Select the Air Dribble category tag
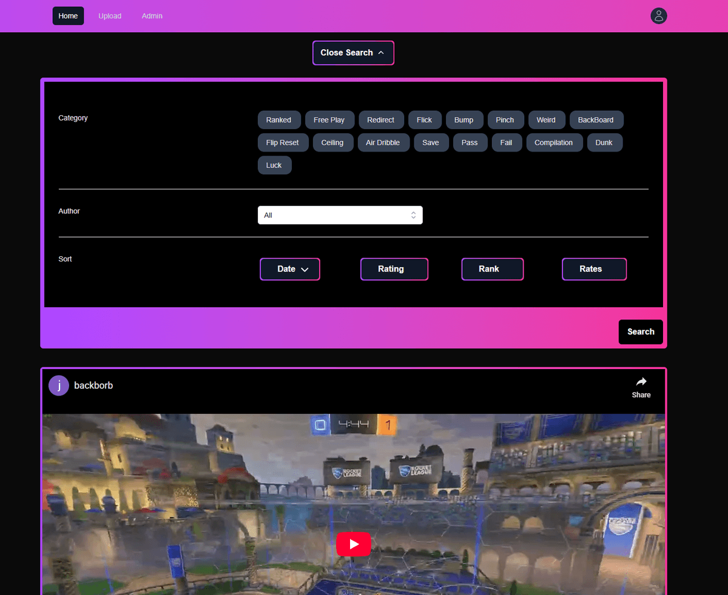This screenshot has width=728, height=595. (383, 143)
